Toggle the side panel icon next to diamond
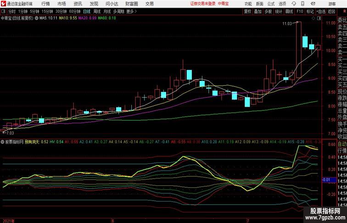 [x=319, y=18]
